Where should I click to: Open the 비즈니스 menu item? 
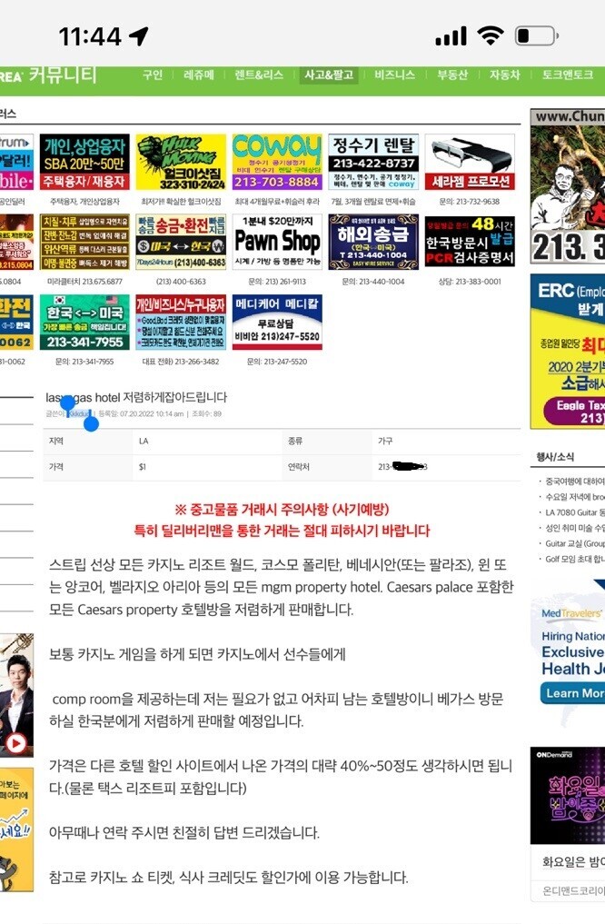[x=394, y=75]
